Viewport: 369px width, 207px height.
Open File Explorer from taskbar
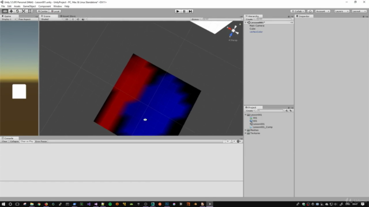coord(32,204)
